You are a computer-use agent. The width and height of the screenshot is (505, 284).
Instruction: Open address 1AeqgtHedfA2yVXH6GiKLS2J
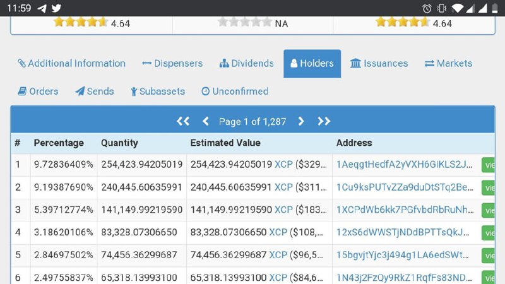(405, 165)
